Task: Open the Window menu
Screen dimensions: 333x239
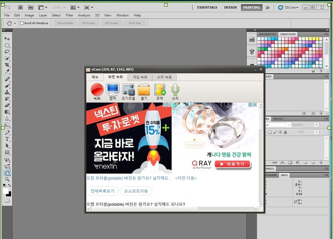Action: pos(122,15)
